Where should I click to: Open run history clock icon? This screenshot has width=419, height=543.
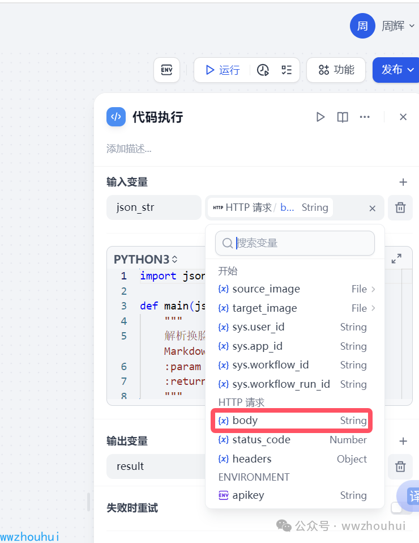(263, 70)
